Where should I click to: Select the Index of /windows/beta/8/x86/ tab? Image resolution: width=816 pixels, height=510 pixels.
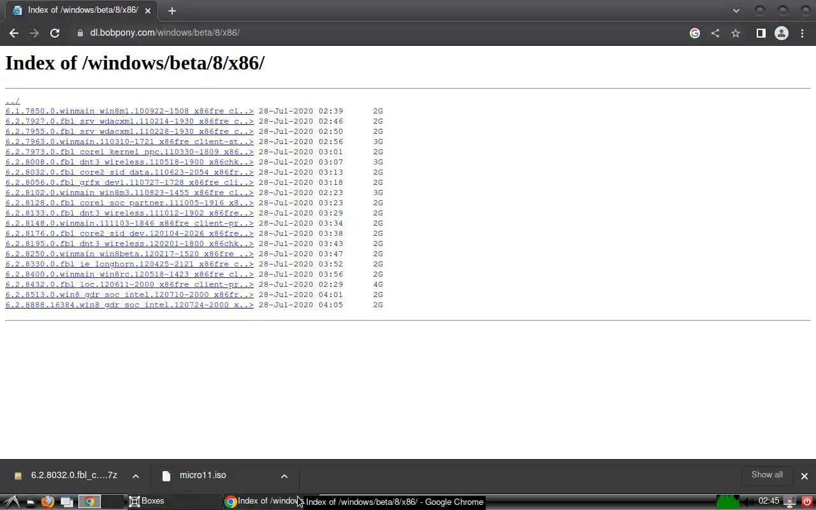[x=82, y=11]
